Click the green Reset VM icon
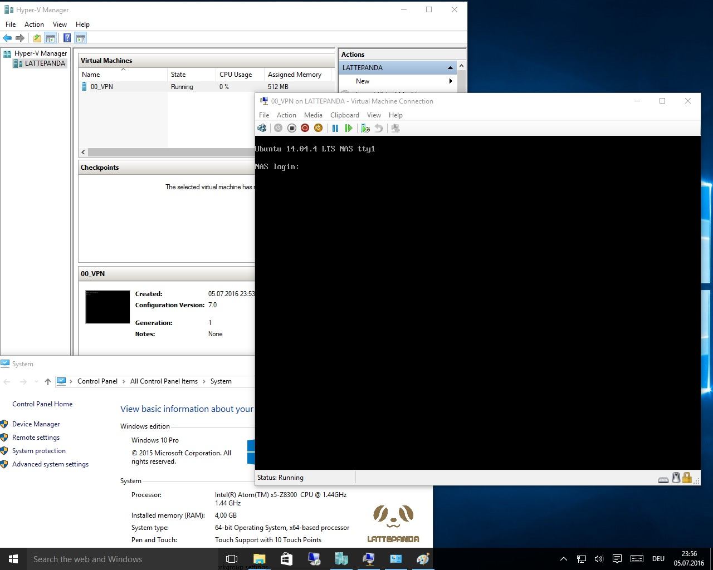 click(x=349, y=128)
